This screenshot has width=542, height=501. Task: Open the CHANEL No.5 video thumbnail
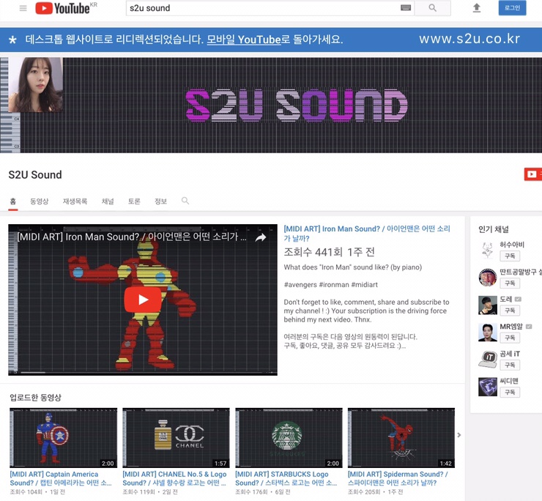click(176, 438)
